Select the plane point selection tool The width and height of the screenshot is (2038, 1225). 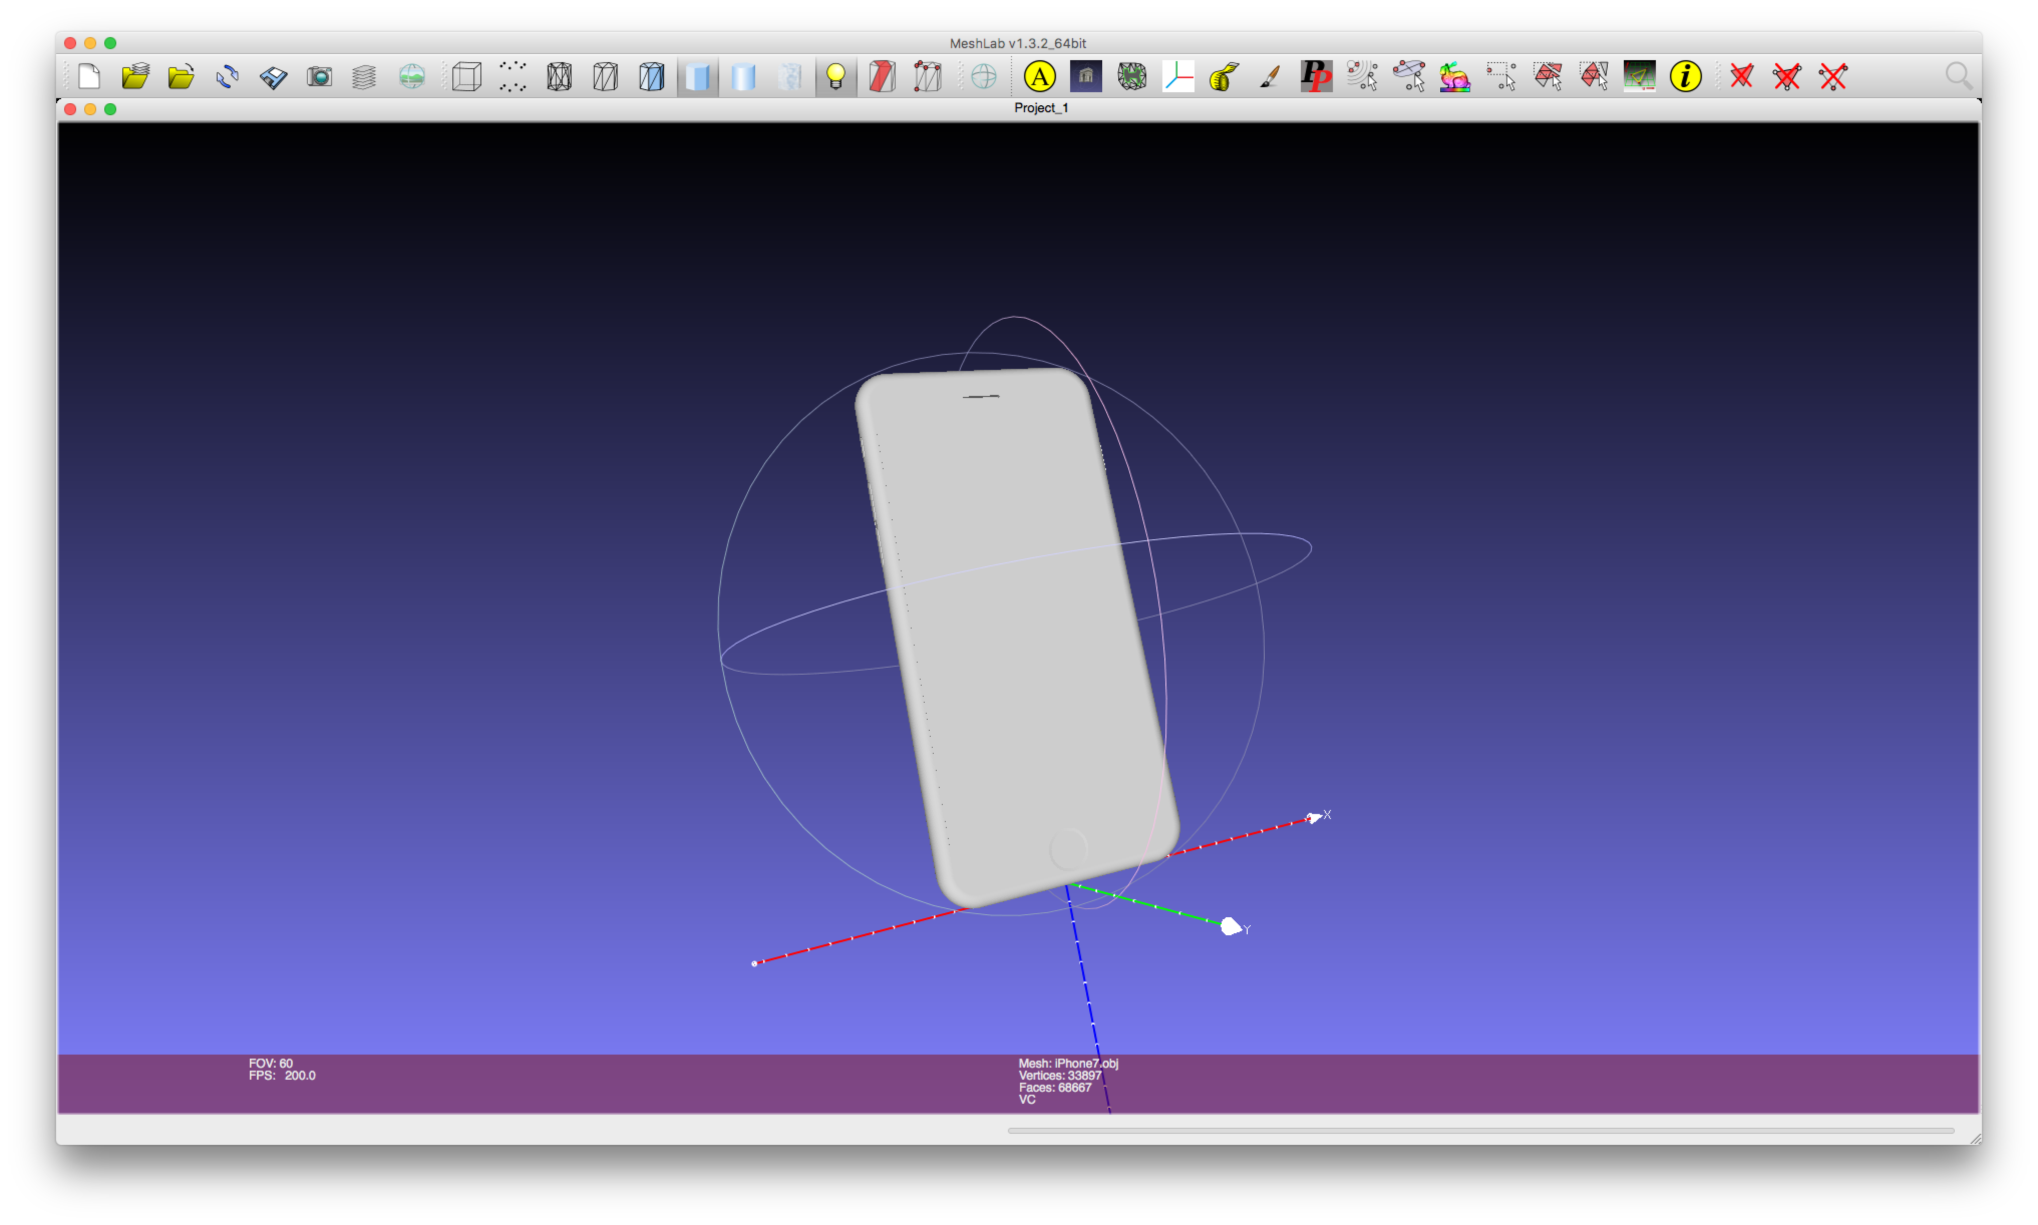pos(1409,77)
